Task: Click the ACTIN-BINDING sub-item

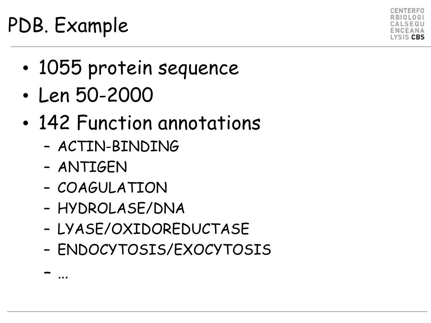Action: click(118, 146)
